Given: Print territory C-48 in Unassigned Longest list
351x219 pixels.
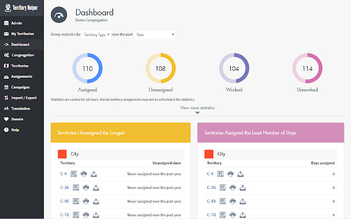Looking at the screenshot, I should (86, 201).
